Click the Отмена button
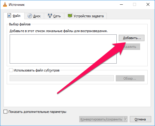Image resolution: width=155 pixels, height=126 pixels. (x=140, y=119)
